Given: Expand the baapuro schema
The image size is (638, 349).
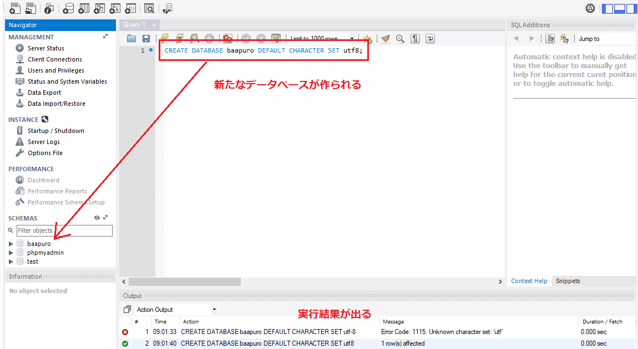Looking at the screenshot, I should (11, 244).
